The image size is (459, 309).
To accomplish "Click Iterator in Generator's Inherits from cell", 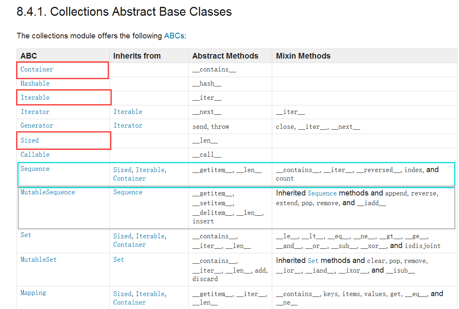I will 128,126.
